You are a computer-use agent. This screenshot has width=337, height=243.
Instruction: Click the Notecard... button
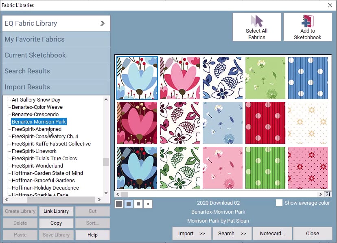coord(272,233)
